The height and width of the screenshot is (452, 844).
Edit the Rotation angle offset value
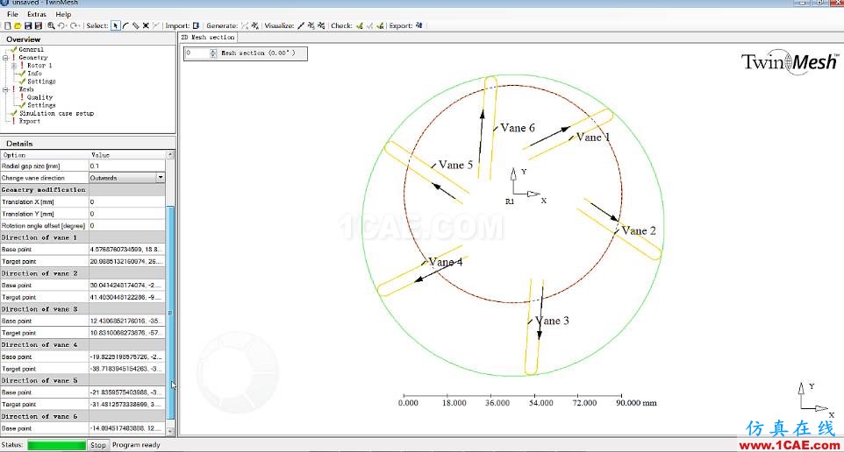click(126, 226)
